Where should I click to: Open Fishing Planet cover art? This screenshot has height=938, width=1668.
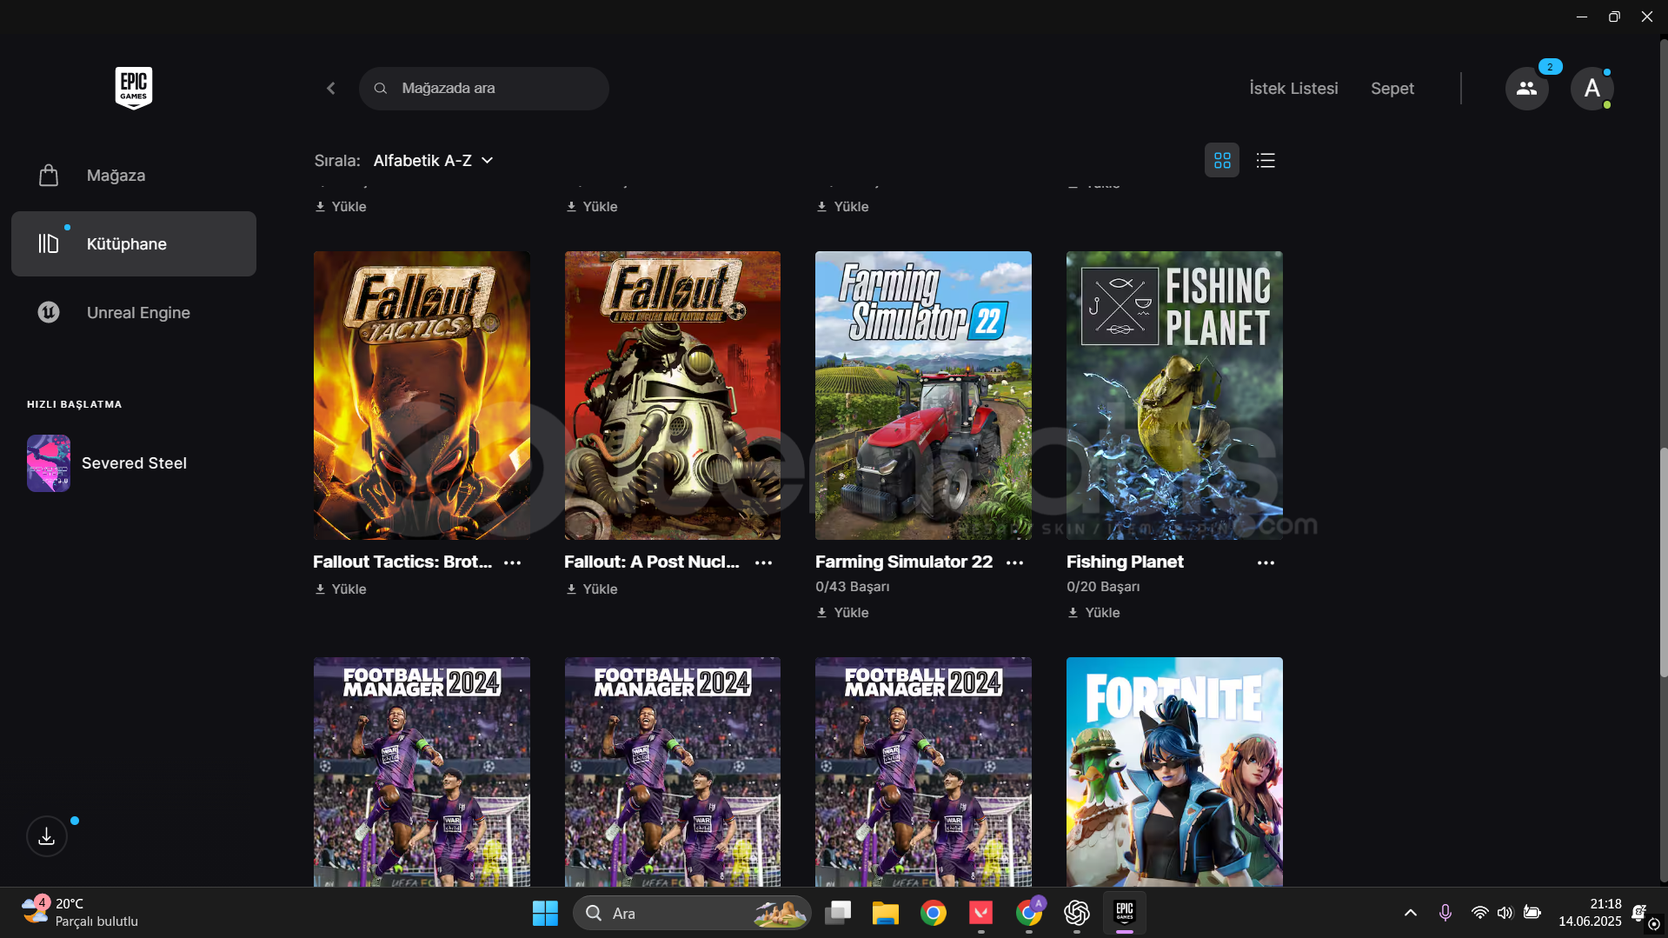coord(1174,396)
